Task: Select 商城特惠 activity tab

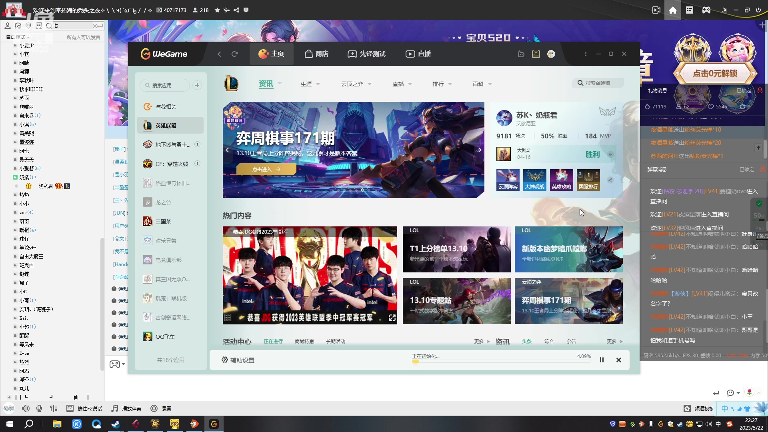Action: pyautogui.click(x=304, y=342)
